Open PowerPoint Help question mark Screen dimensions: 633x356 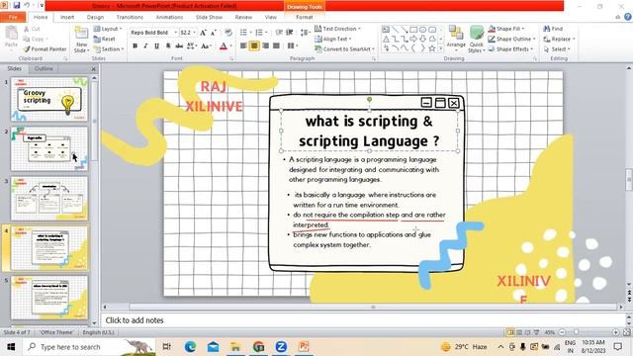coord(628,17)
